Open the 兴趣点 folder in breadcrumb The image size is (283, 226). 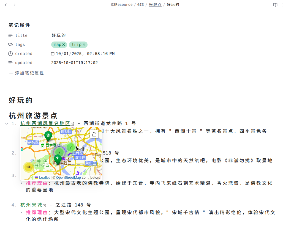pyautogui.click(x=155, y=5)
